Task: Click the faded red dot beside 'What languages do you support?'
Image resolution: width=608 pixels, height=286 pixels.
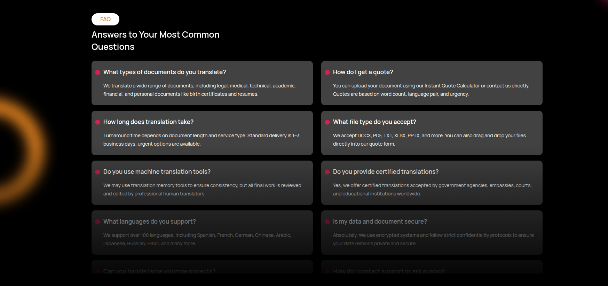Action: coord(98,222)
